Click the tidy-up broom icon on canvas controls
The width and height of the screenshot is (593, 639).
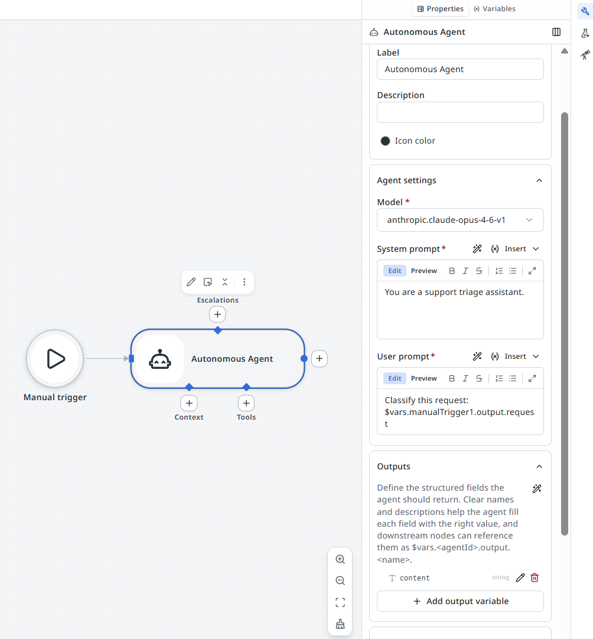point(340,624)
